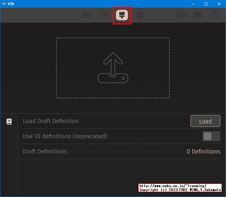This screenshot has height=197, width=226.
Task: Open the GitHub icon link
Action: (215, 15)
